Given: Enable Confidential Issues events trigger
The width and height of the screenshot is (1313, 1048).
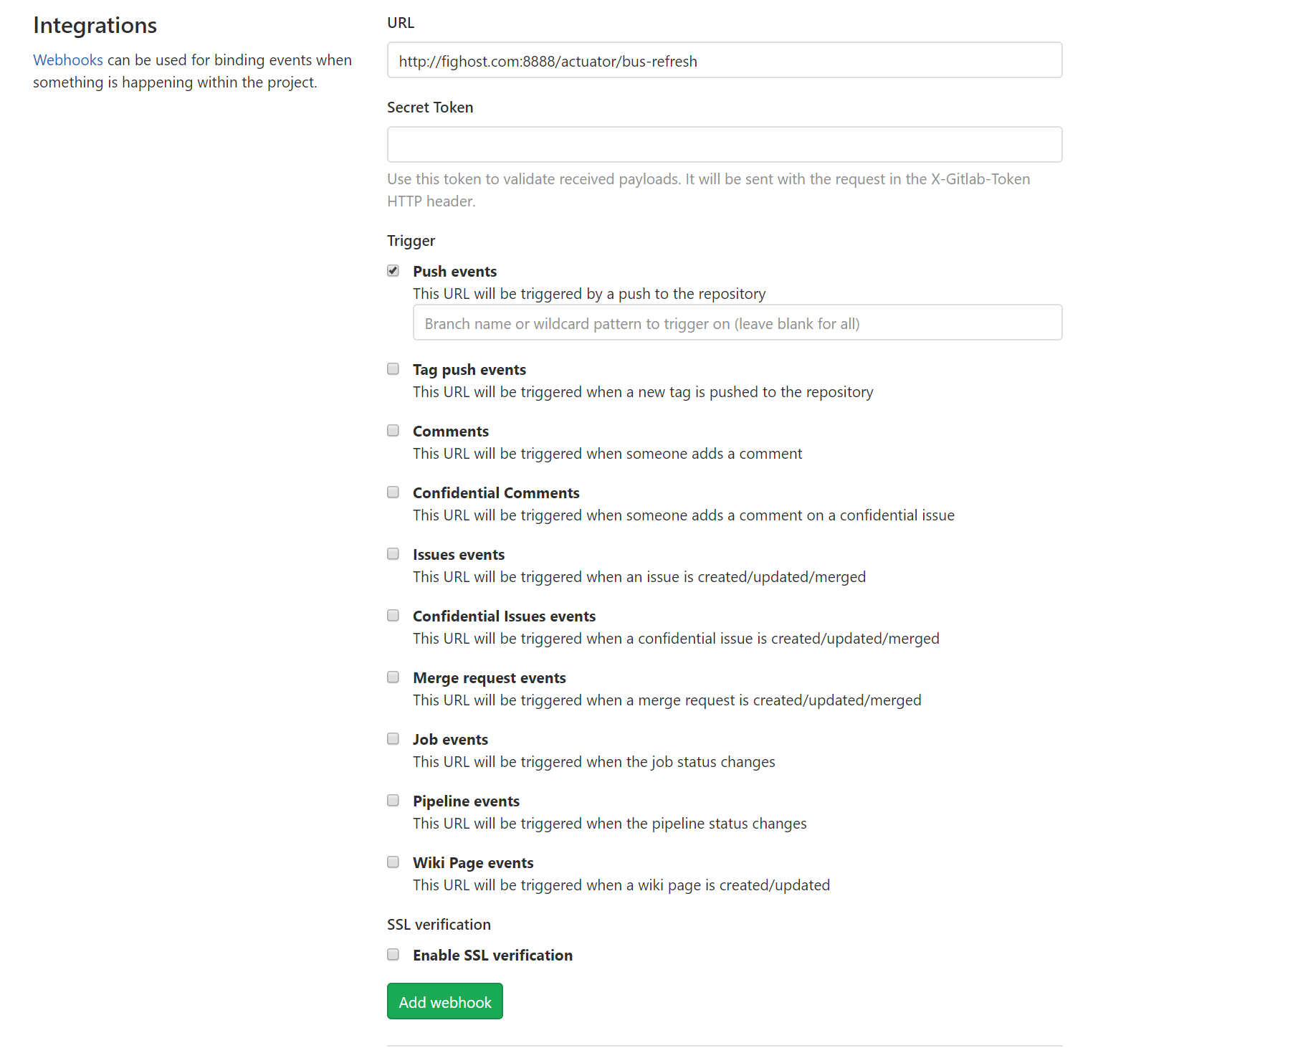Looking at the screenshot, I should (x=393, y=615).
